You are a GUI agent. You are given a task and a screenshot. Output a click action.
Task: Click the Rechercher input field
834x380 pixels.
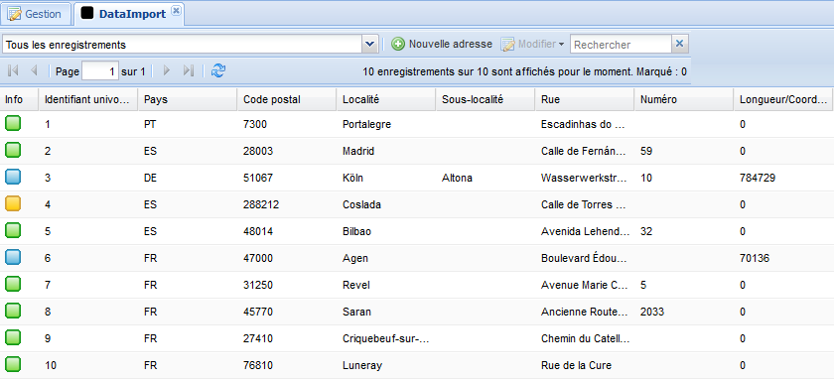point(621,45)
